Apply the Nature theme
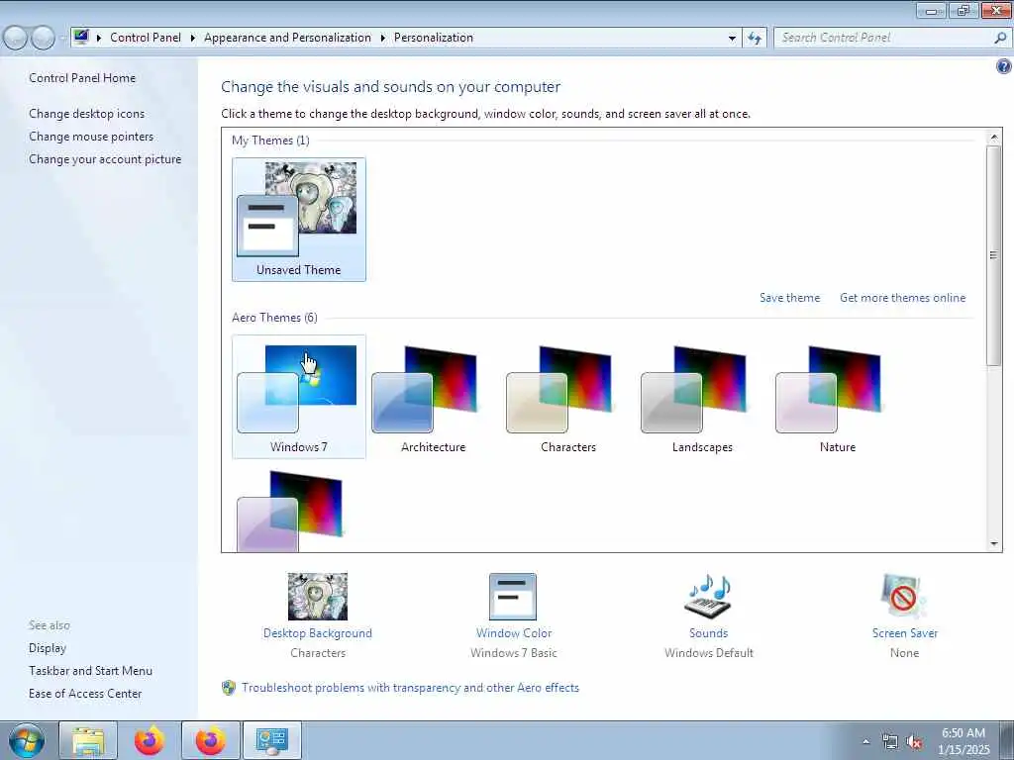 coord(837,396)
